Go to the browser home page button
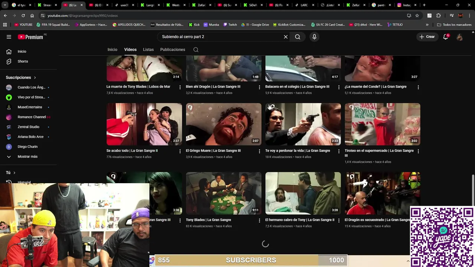This screenshot has width=475, height=267. click(x=32, y=16)
